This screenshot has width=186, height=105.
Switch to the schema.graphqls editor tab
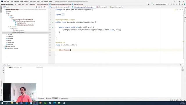(x=102, y=7)
